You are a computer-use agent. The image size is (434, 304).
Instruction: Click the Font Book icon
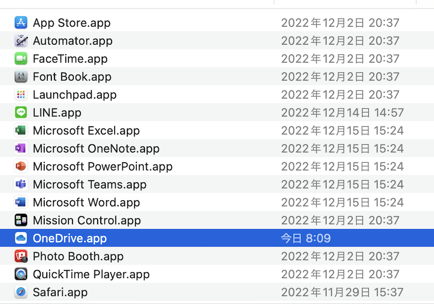pyautogui.click(x=21, y=77)
